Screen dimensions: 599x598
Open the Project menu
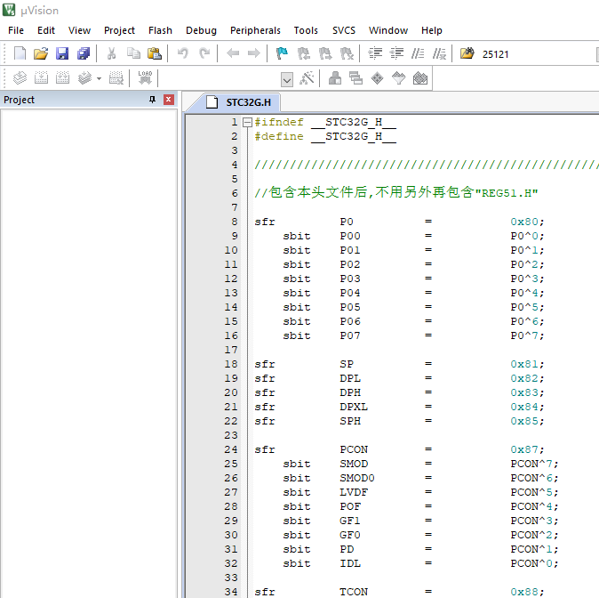point(119,30)
